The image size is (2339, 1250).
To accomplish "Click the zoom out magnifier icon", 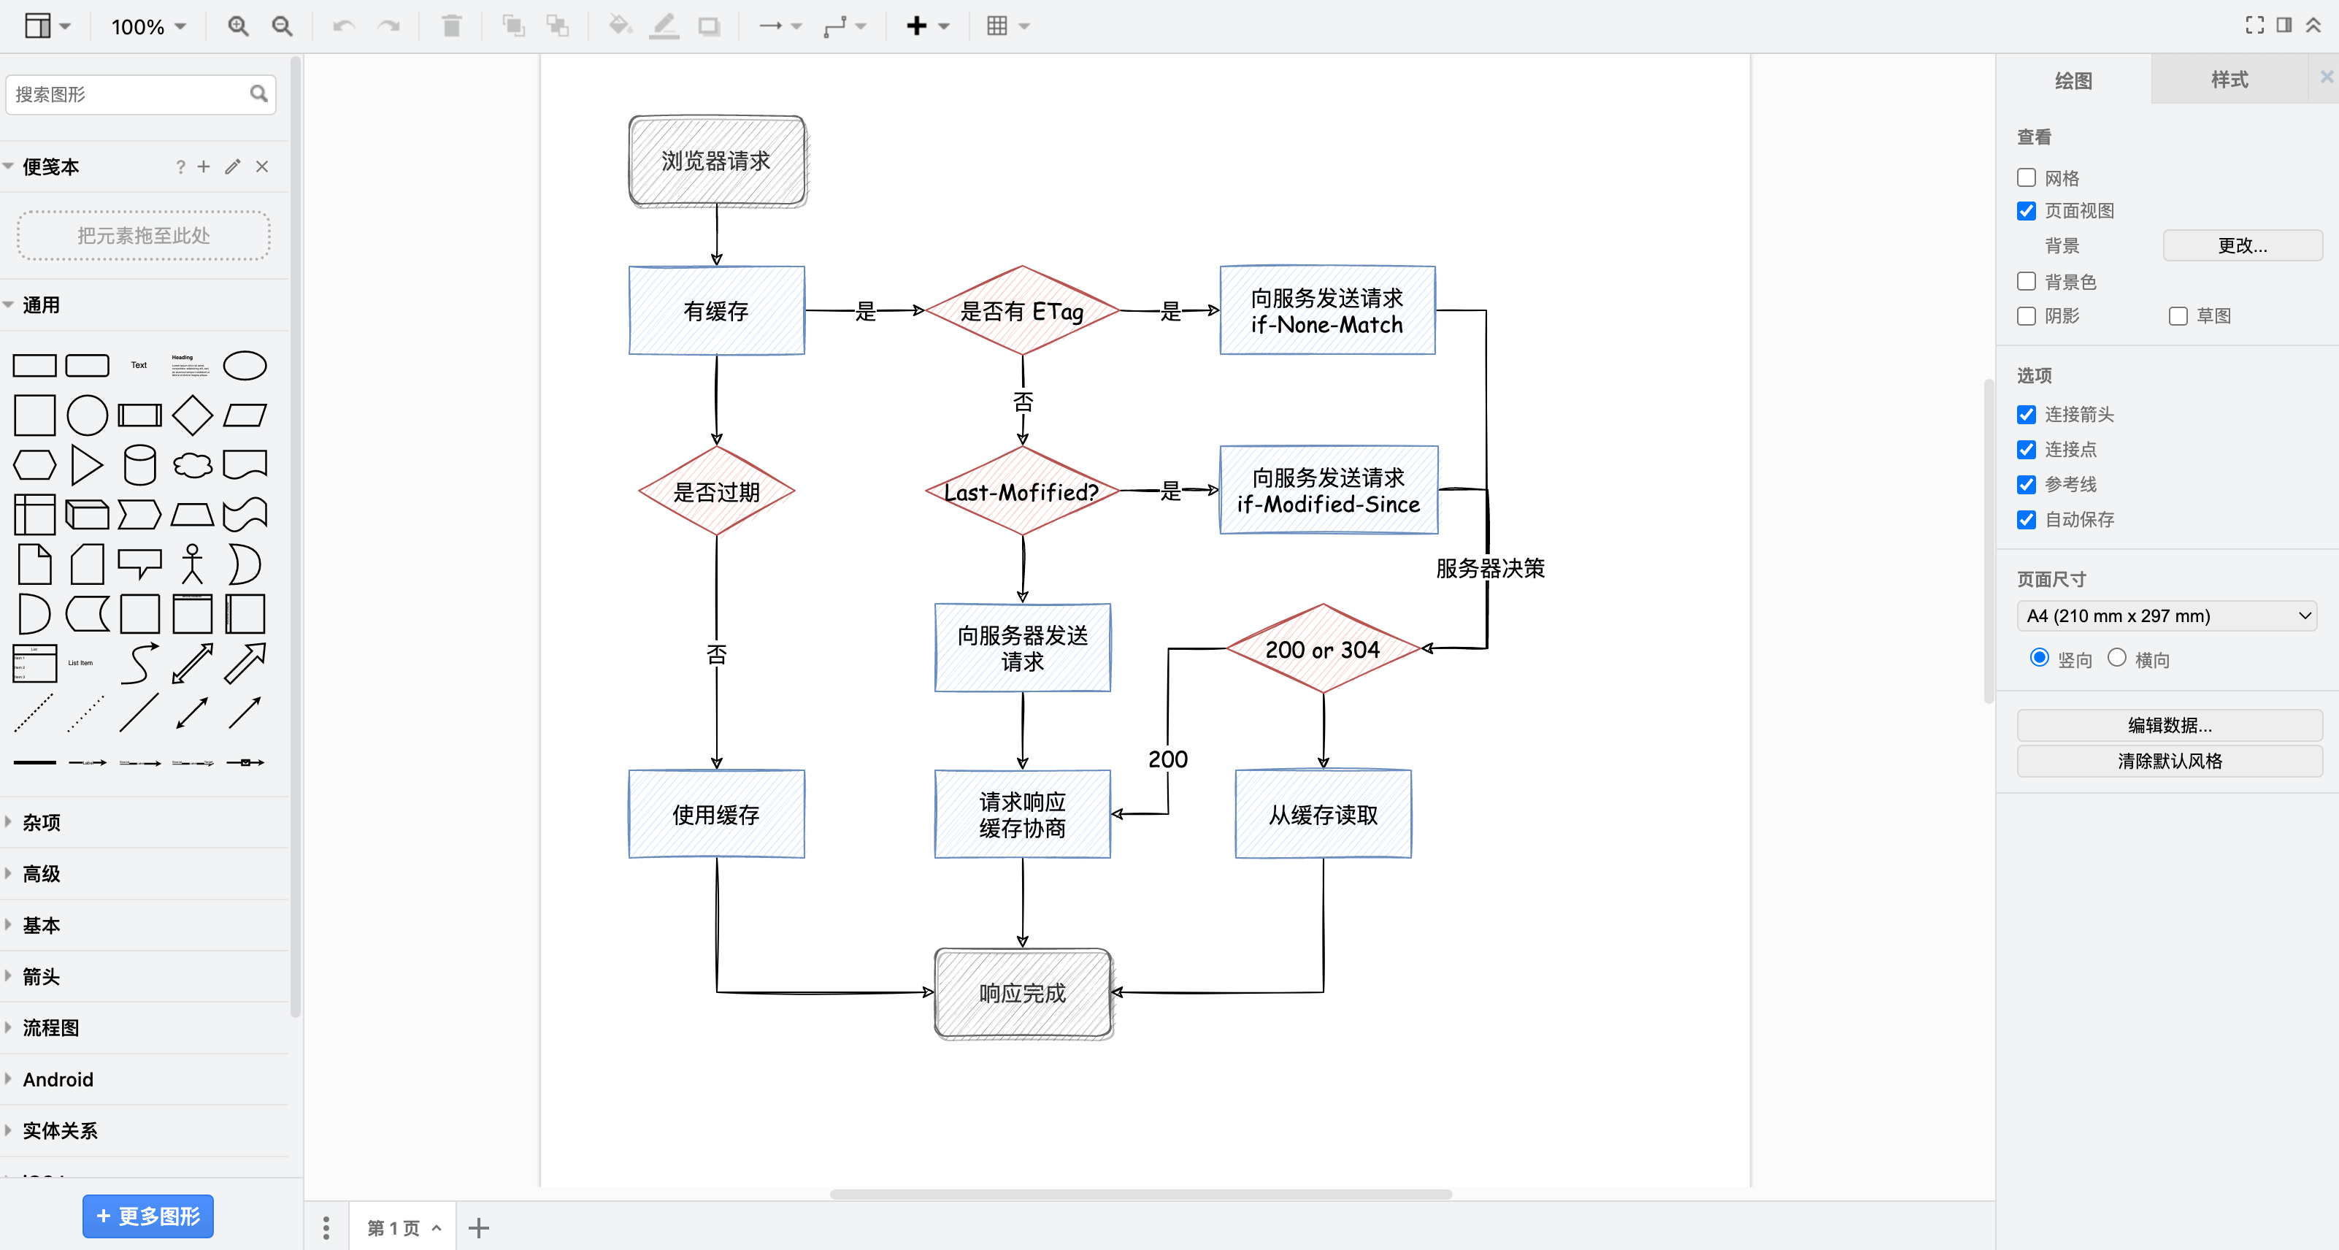I will (283, 26).
